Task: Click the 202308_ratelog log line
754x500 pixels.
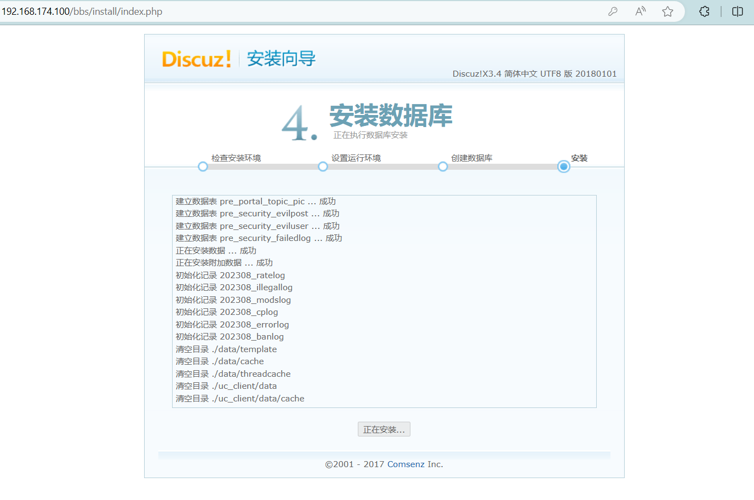Action: pyautogui.click(x=230, y=275)
